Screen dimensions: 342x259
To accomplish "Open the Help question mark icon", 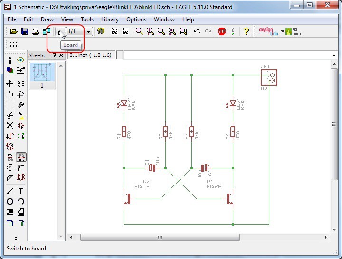I will [x=247, y=31].
